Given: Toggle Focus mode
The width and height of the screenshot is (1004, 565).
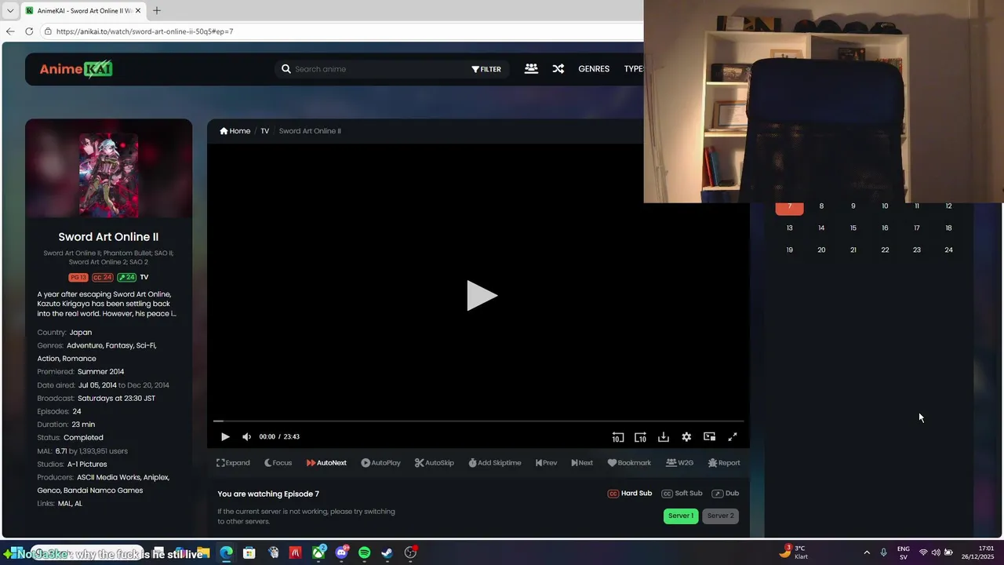Looking at the screenshot, I should coord(278,463).
